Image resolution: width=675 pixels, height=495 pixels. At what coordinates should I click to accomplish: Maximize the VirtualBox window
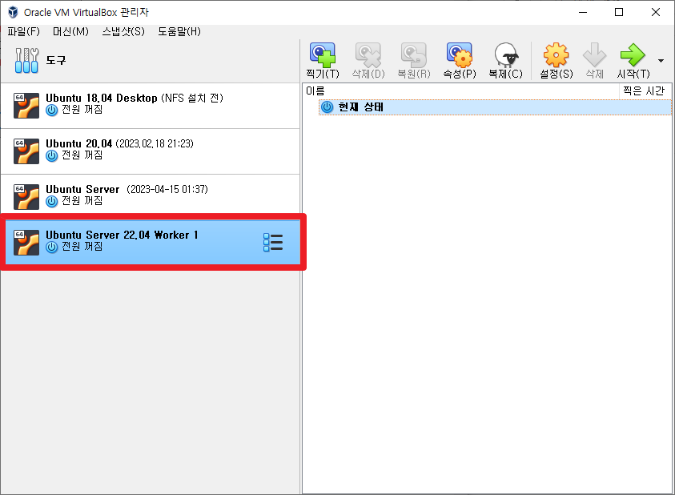coord(619,12)
